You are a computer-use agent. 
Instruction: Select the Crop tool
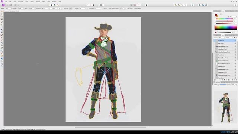click(x=2, y=19)
